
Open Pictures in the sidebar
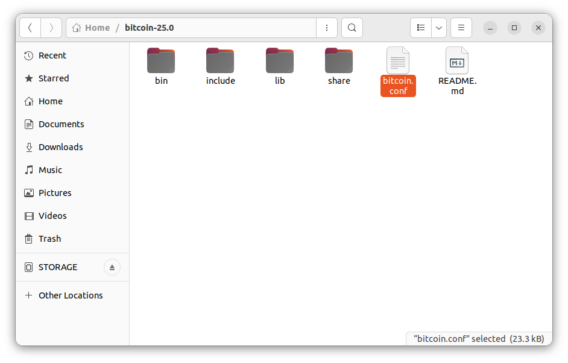[x=72, y=193]
